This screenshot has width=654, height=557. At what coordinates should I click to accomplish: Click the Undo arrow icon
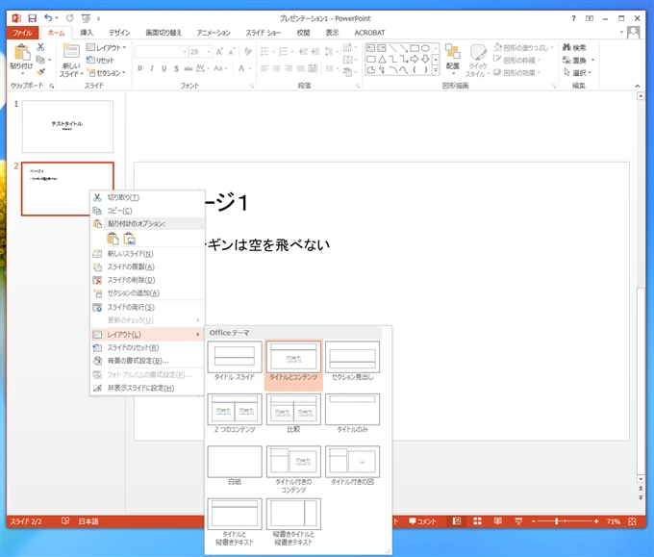pyautogui.click(x=48, y=18)
